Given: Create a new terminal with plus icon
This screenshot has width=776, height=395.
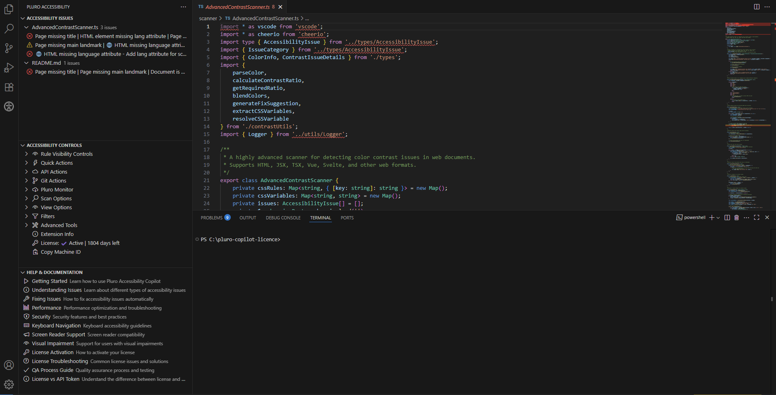Looking at the screenshot, I should (712, 218).
